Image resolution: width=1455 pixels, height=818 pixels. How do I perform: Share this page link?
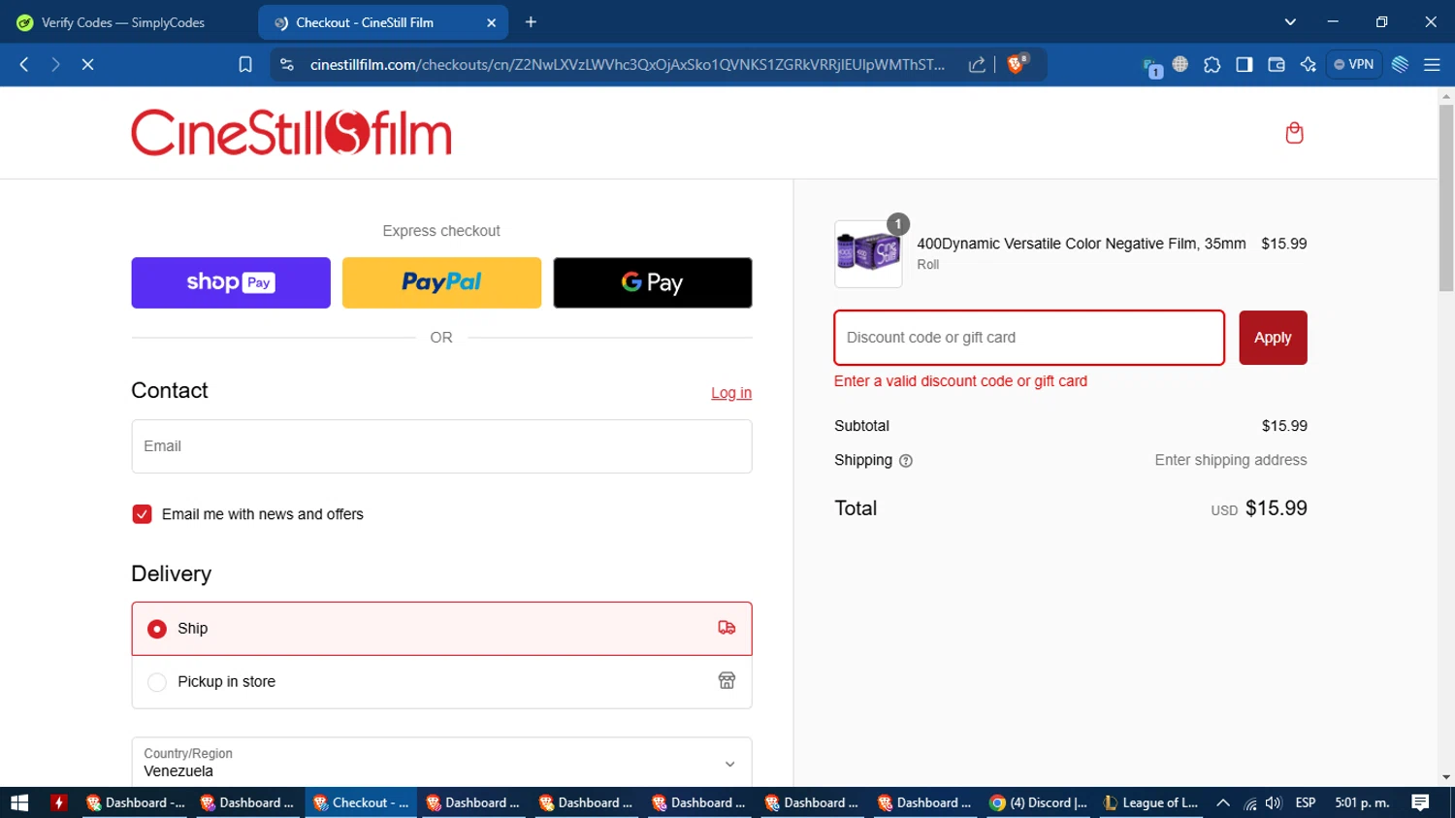pos(977,64)
